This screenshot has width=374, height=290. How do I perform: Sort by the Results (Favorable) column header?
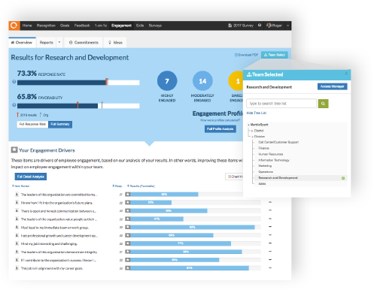coord(141,186)
